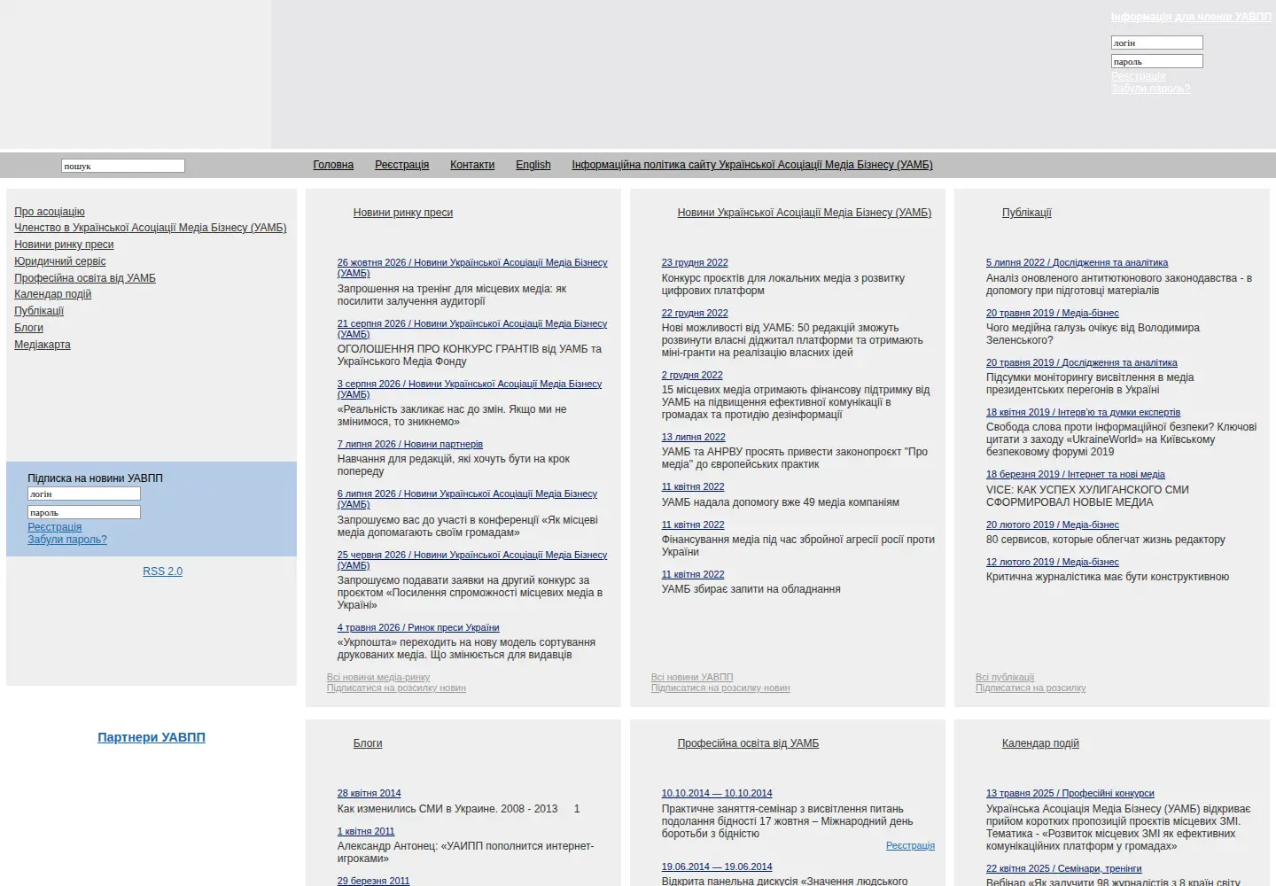Open 4 травня 2026 / Ринок преси України

click(418, 627)
